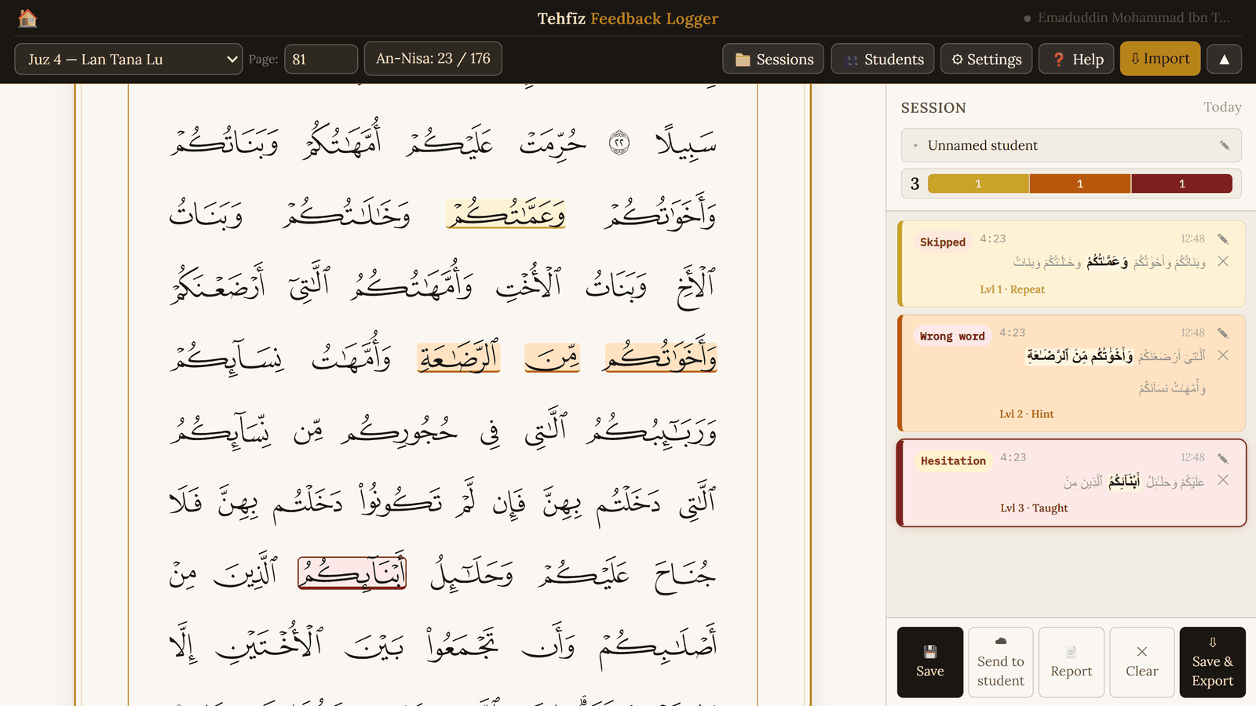Edit the Skipped mistake entry

(1223, 239)
